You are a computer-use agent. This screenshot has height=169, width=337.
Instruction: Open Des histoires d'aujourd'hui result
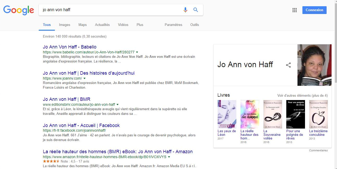coord(89,73)
